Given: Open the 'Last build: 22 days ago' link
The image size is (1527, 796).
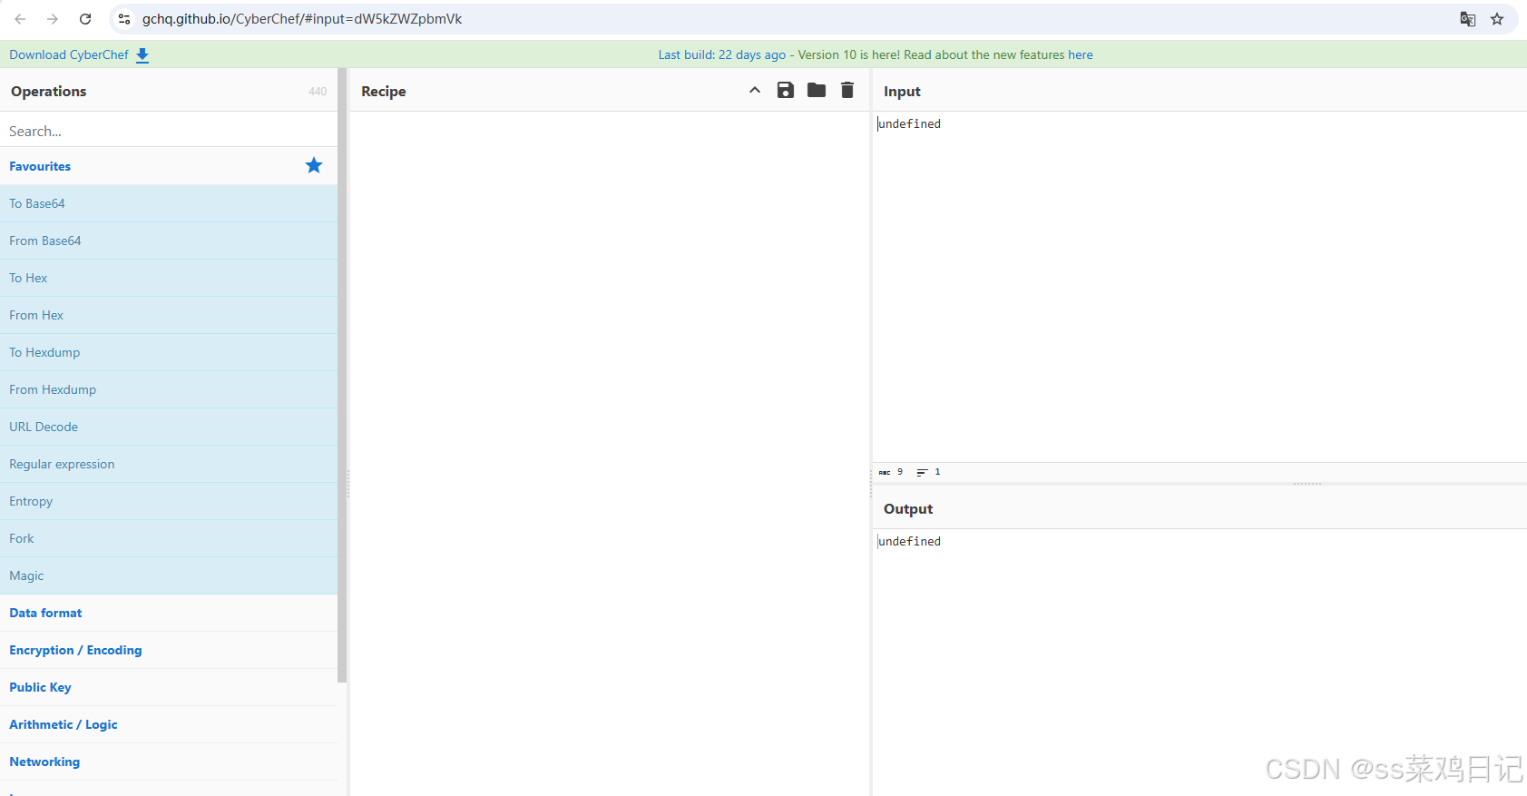Looking at the screenshot, I should click(x=721, y=54).
